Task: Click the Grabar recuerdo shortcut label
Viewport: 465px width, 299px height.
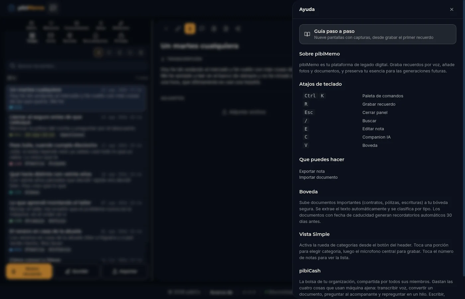Action: [x=379, y=104]
